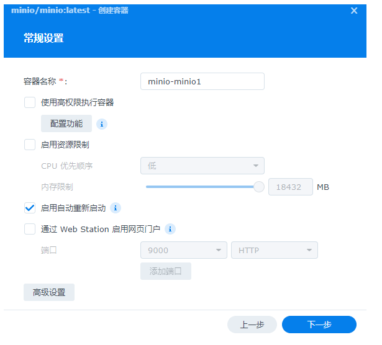The width and height of the screenshot is (382, 345).
Task: Click info icon beside 启用自动重新启动
Action: pyautogui.click(x=116, y=208)
